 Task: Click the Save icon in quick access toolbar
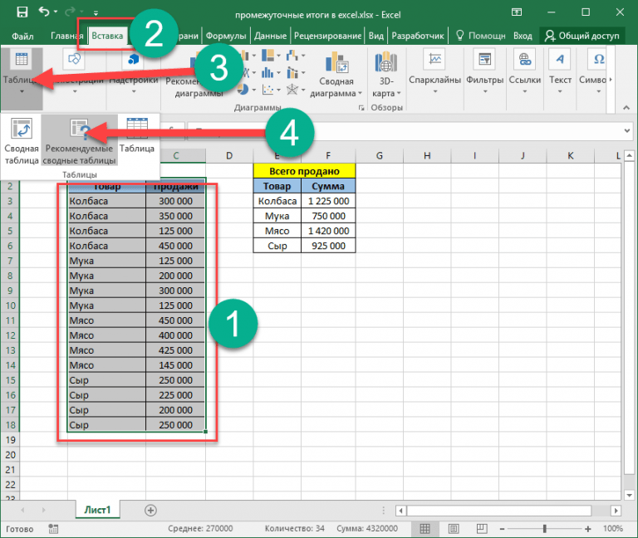click(22, 12)
